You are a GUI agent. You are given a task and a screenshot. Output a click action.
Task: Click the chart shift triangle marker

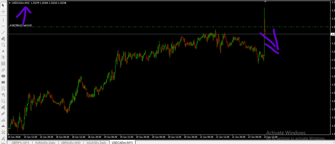pyautogui.click(x=265, y=1)
